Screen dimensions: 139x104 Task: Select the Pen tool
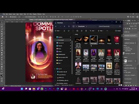(2, 57)
